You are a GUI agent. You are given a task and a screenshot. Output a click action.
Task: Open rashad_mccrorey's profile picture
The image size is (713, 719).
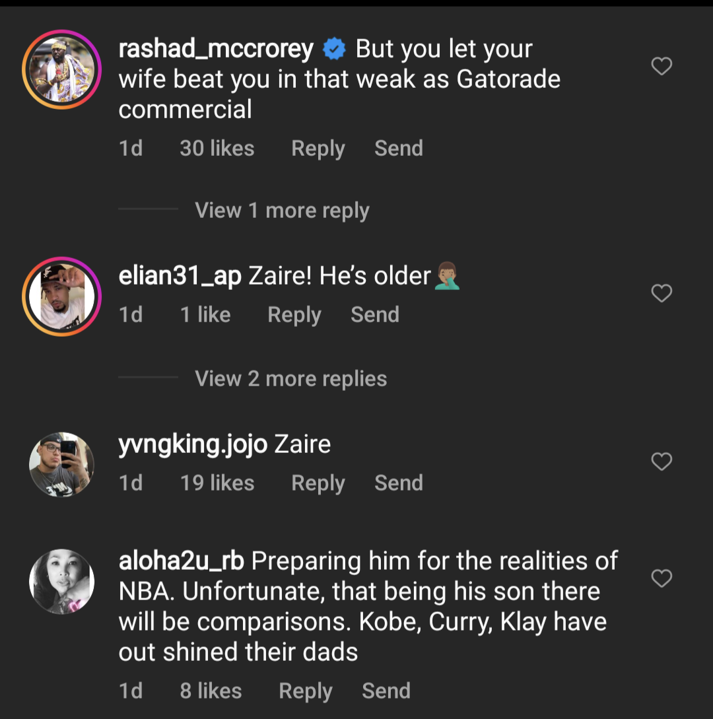click(61, 67)
